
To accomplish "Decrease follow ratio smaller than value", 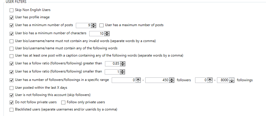I will pyautogui.click(x=122, y=73).
